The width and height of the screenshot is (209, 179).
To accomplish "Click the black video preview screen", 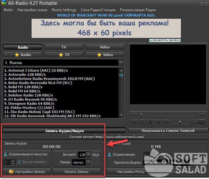I will click(x=168, y=74).
